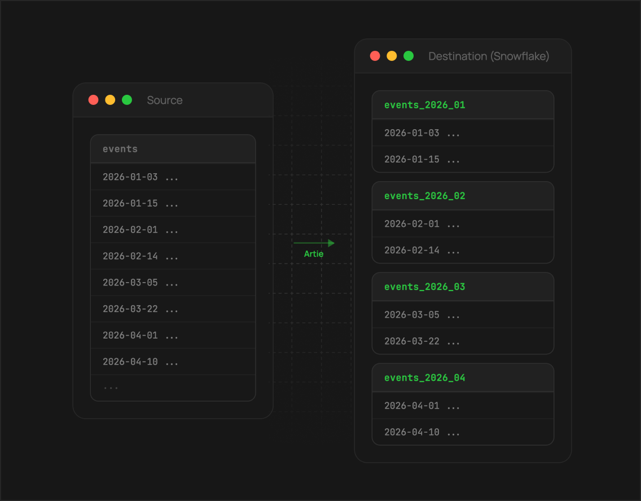Select the 2026-02-01 row in Source events
Screen dimensions: 641x501
coord(173,230)
